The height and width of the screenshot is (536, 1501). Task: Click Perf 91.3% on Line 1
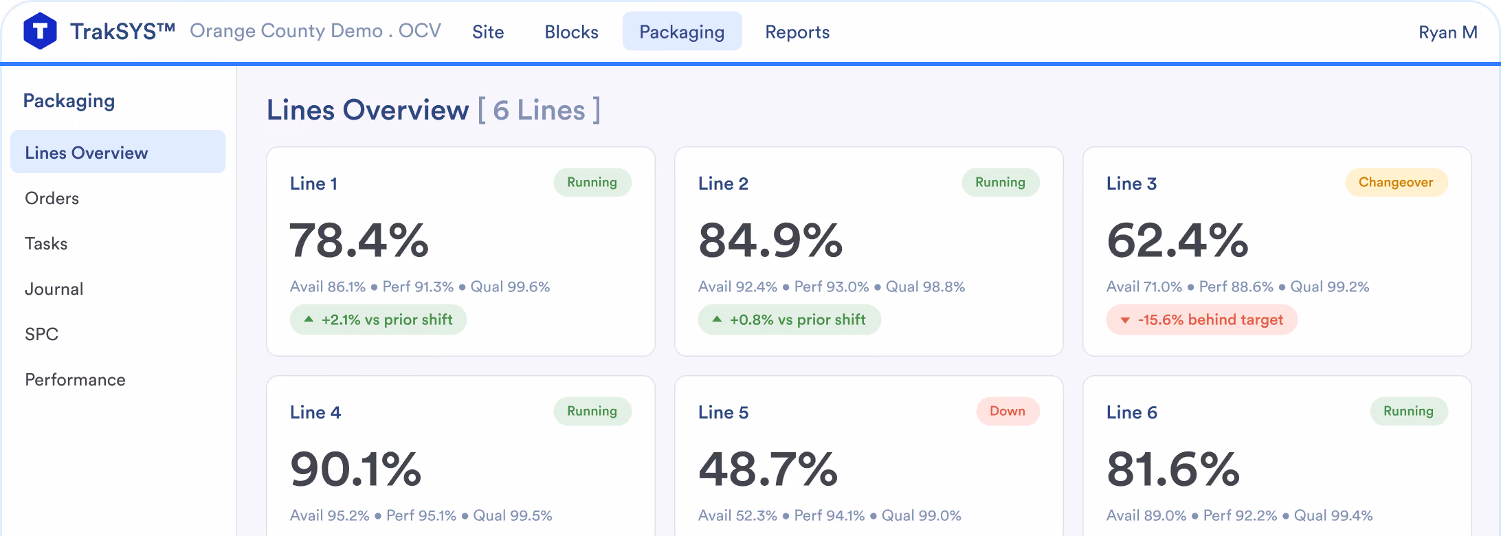(418, 287)
